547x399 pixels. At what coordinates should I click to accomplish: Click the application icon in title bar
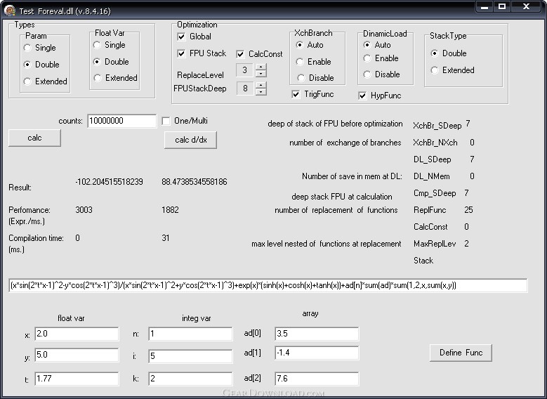(9, 11)
